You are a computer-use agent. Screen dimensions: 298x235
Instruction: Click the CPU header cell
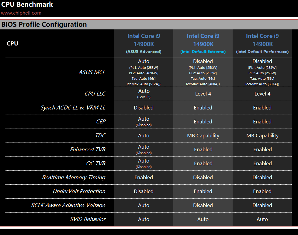pyautogui.click(x=12, y=44)
